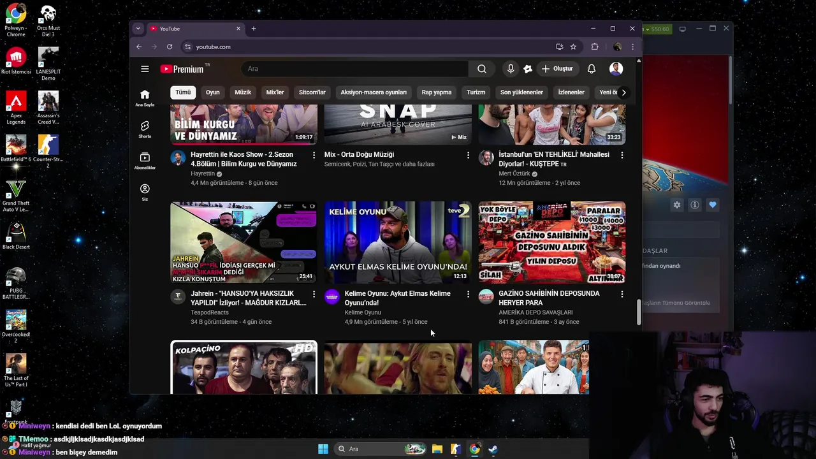816x459 pixels.
Task: Play the GAZİNO SAHİBİNİN DEPOSUNU ALDIK thumbnail
Action: point(552,242)
